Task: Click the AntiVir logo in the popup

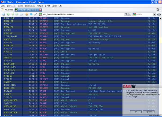Action: pyautogui.click(x=130, y=86)
